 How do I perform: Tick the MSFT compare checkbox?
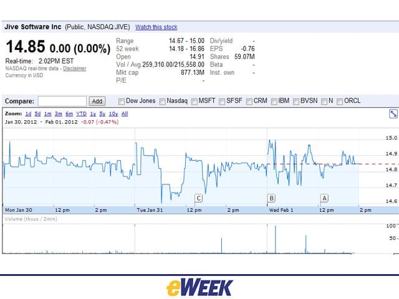point(194,102)
